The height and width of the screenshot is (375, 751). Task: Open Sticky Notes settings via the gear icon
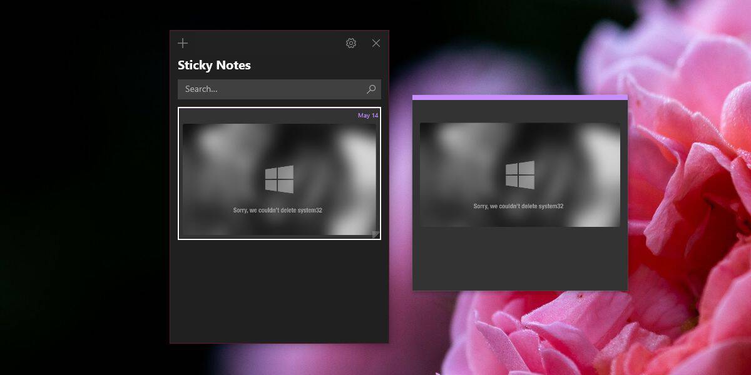(351, 42)
